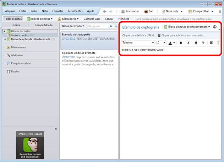This screenshot has width=224, height=162.
Task: Click the Ficheiros shortcut
Action: click(124, 19)
